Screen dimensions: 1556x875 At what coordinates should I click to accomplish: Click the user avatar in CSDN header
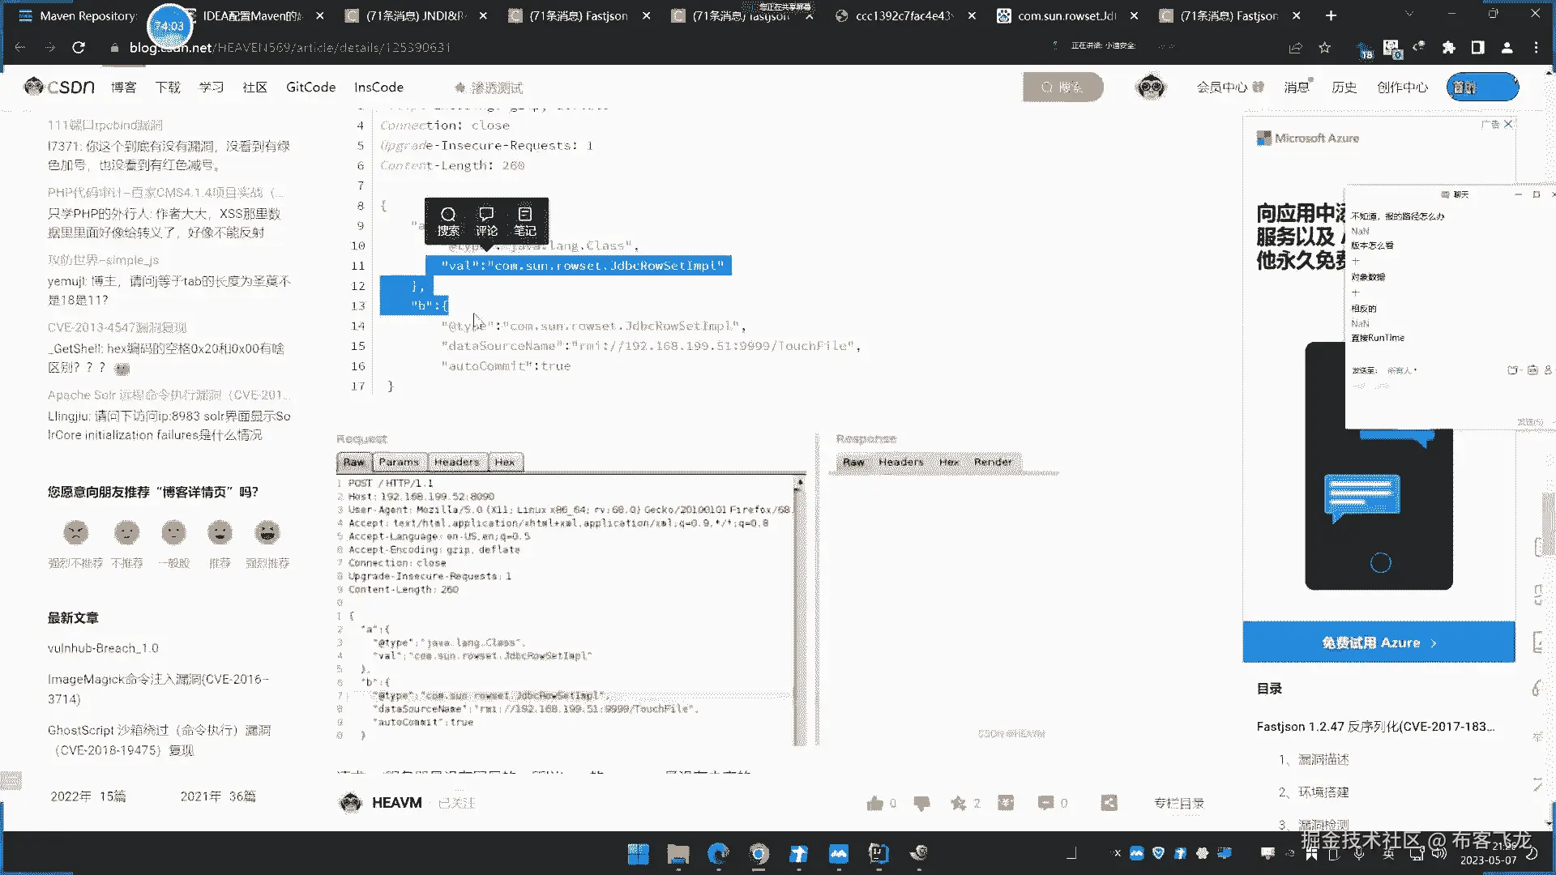pos(1151,87)
